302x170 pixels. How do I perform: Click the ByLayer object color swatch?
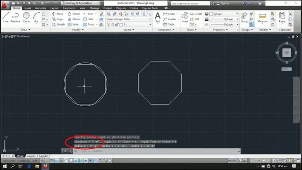tap(211, 14)
